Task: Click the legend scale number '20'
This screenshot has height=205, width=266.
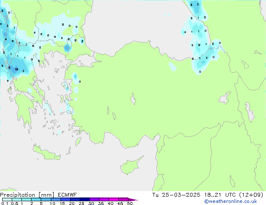Action: [x=72, y=203]
